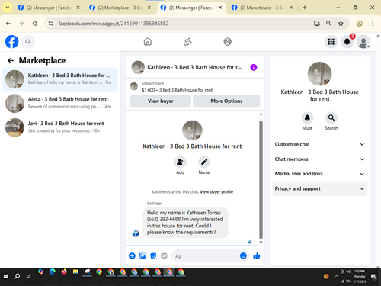Bookmark this page with the star icon
This screenshot has width=381, height=286.
[341, 24]
